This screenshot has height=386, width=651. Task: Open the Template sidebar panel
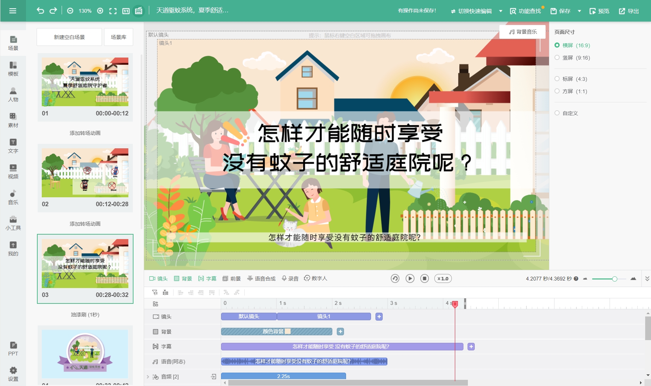[13, 69]
